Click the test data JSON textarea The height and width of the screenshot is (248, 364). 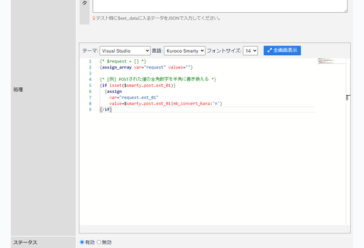click(220, 6)
